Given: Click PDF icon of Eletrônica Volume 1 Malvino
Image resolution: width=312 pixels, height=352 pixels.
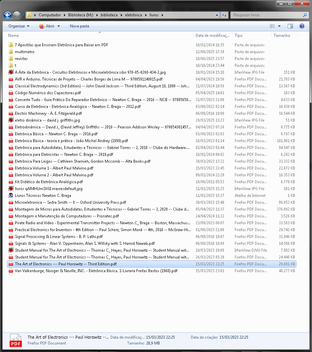Looking at the screenshot, I should [x=11, y=168].
